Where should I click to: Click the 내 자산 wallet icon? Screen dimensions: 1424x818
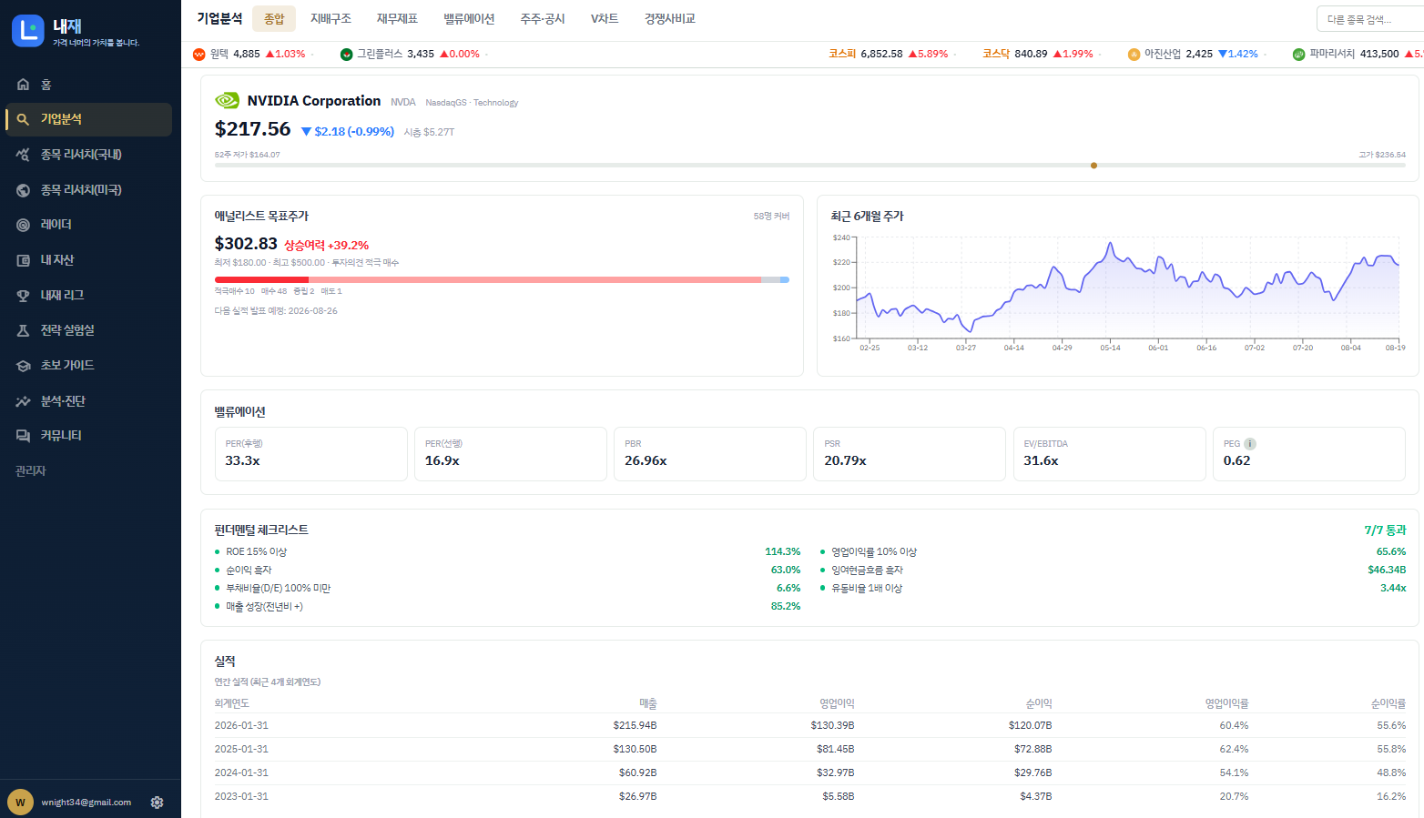click(x=24, y=260)
